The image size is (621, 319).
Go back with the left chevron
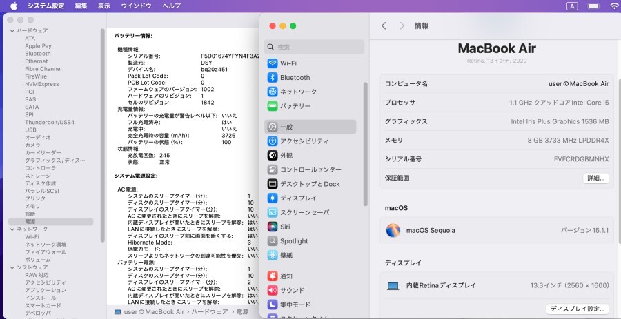pos(384,25)
